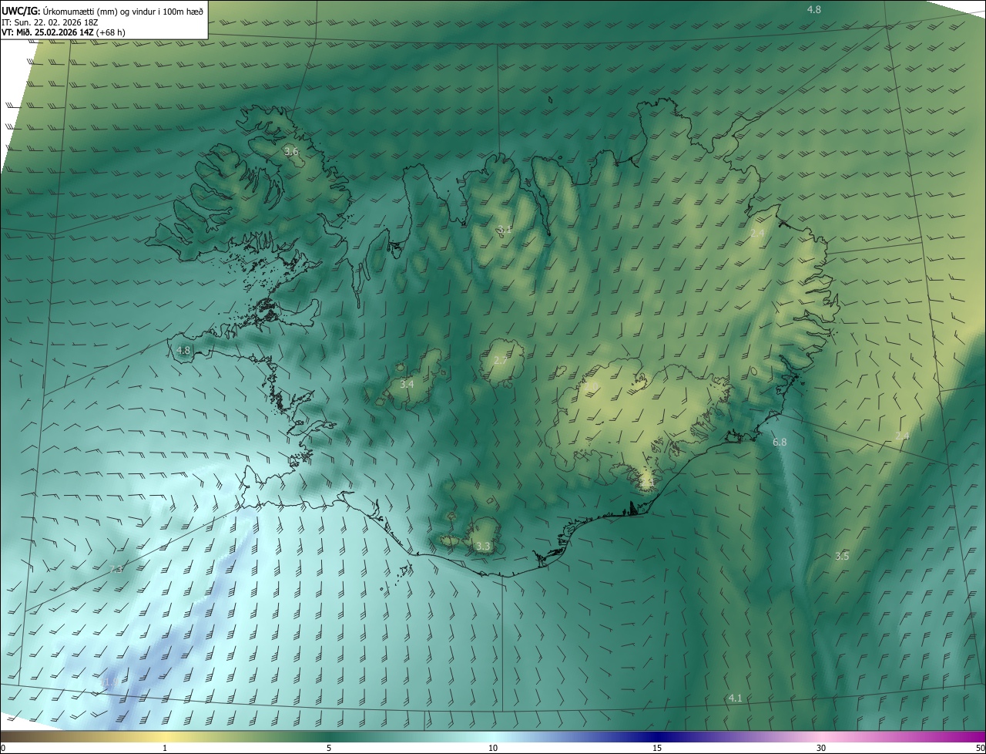Click the 3.1 precipitation value label
Screen dimensions: 986x754
pyautogui.click(x=504, y=229)
